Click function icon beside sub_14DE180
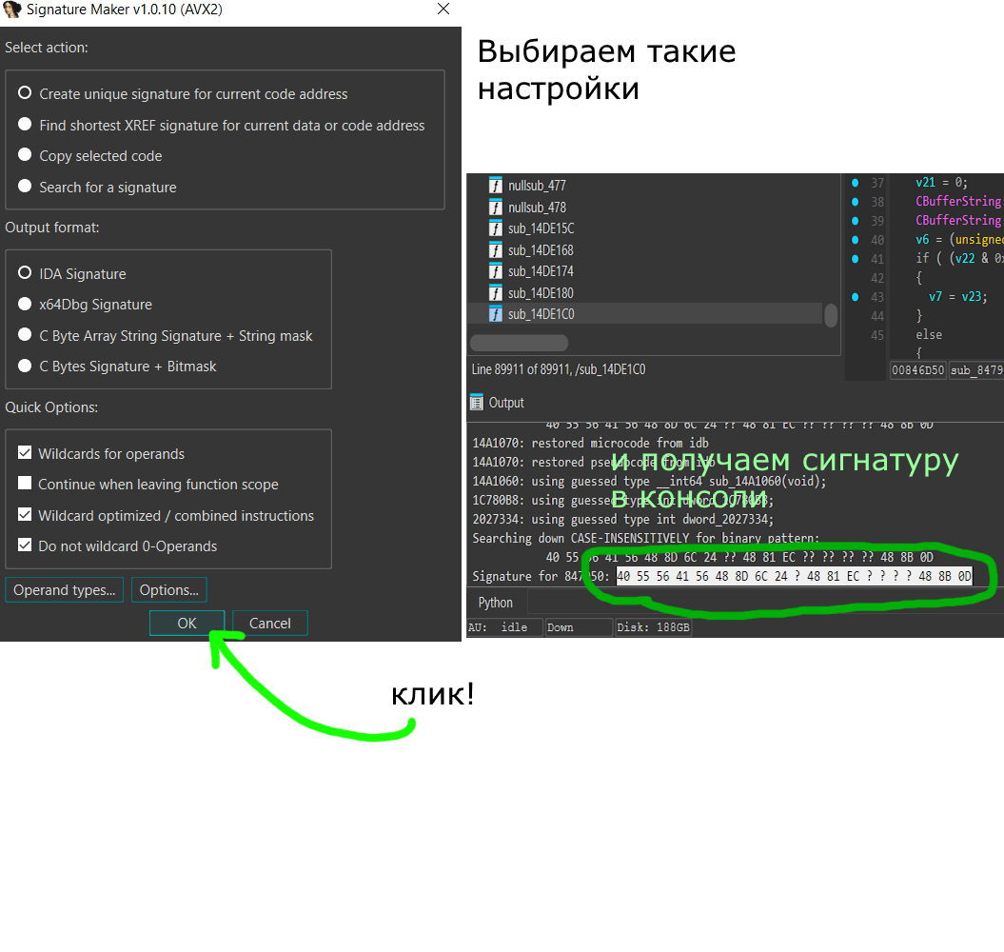The image size is (1004, 952). pos(495,293)
